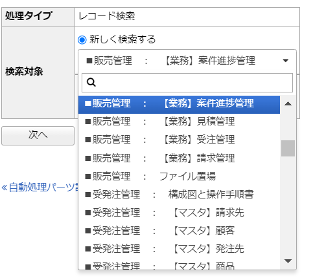
Task: Click the dropdown list scrollbar thumb
Action: click(288, 148)
